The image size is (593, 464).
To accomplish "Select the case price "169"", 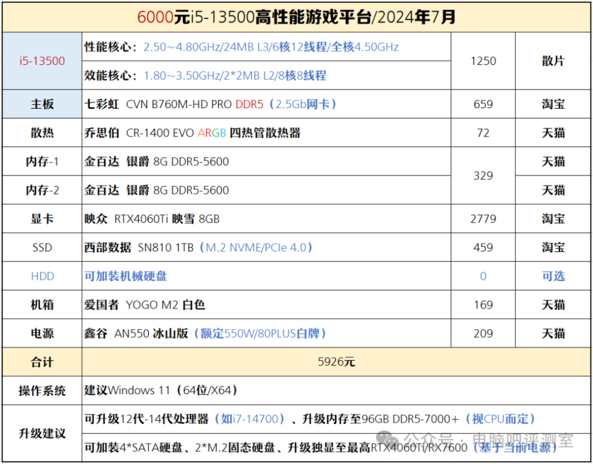I will pos(483,305).
